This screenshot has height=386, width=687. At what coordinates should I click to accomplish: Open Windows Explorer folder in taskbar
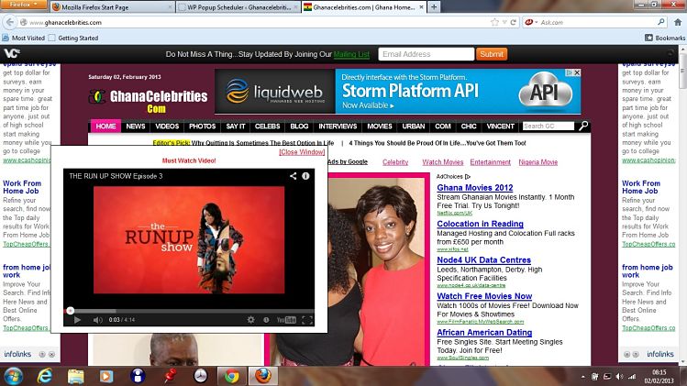75,376
